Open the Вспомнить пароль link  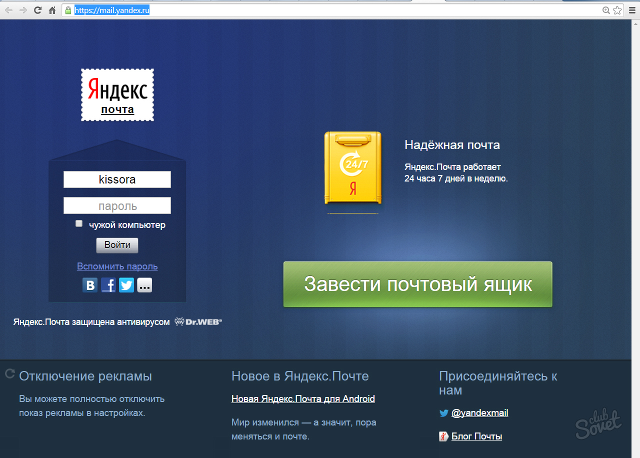117,266
